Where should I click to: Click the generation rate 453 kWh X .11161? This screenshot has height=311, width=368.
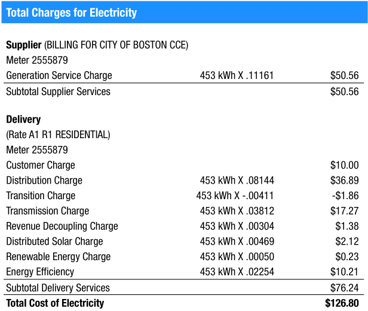(237, 76)
